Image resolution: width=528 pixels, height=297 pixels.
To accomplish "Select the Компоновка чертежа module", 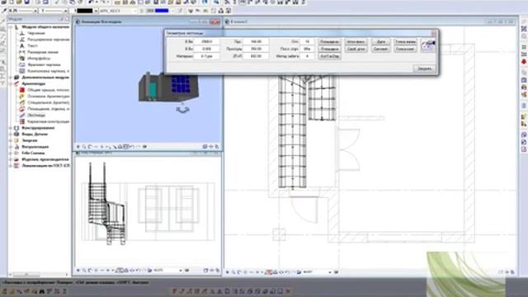I will click(x=48, y=71).
